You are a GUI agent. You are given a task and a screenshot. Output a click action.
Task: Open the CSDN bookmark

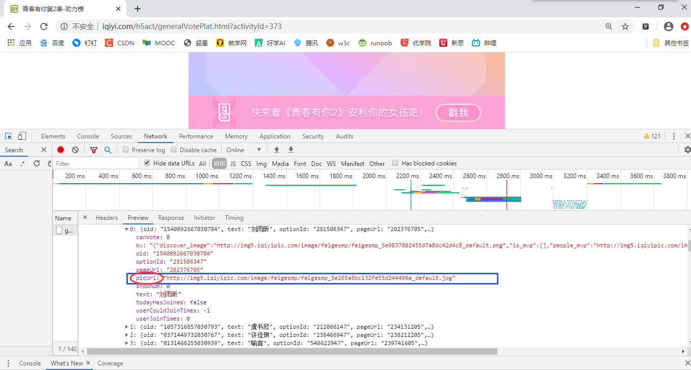tap(120, 43)
